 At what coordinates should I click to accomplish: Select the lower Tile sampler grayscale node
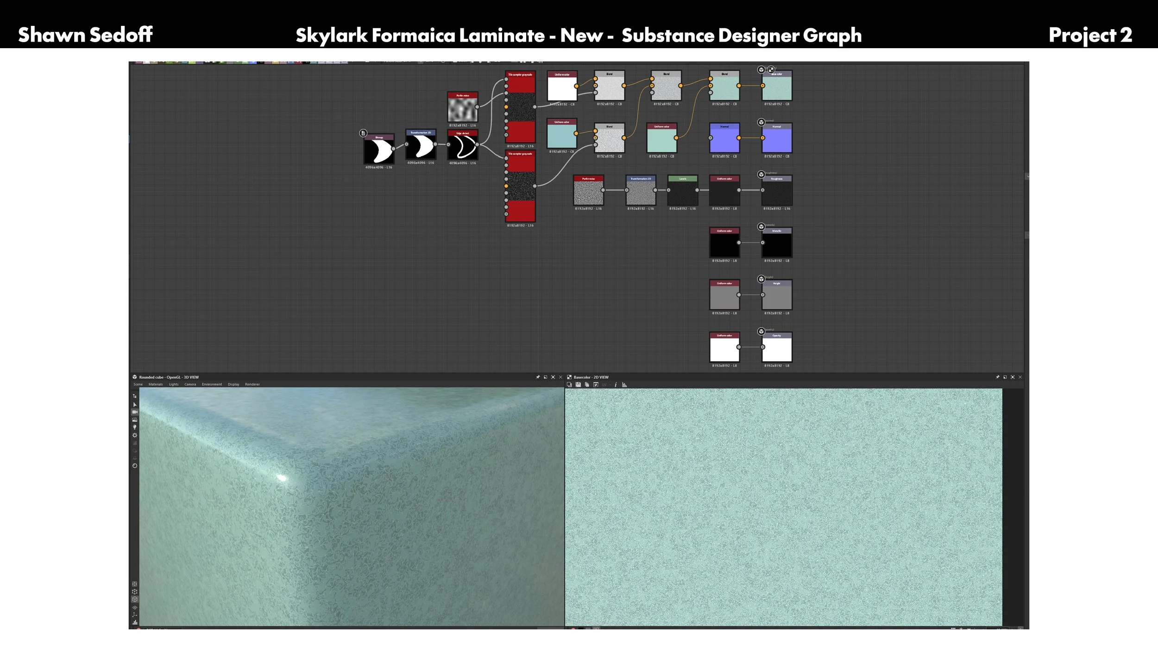click(520, 186)
